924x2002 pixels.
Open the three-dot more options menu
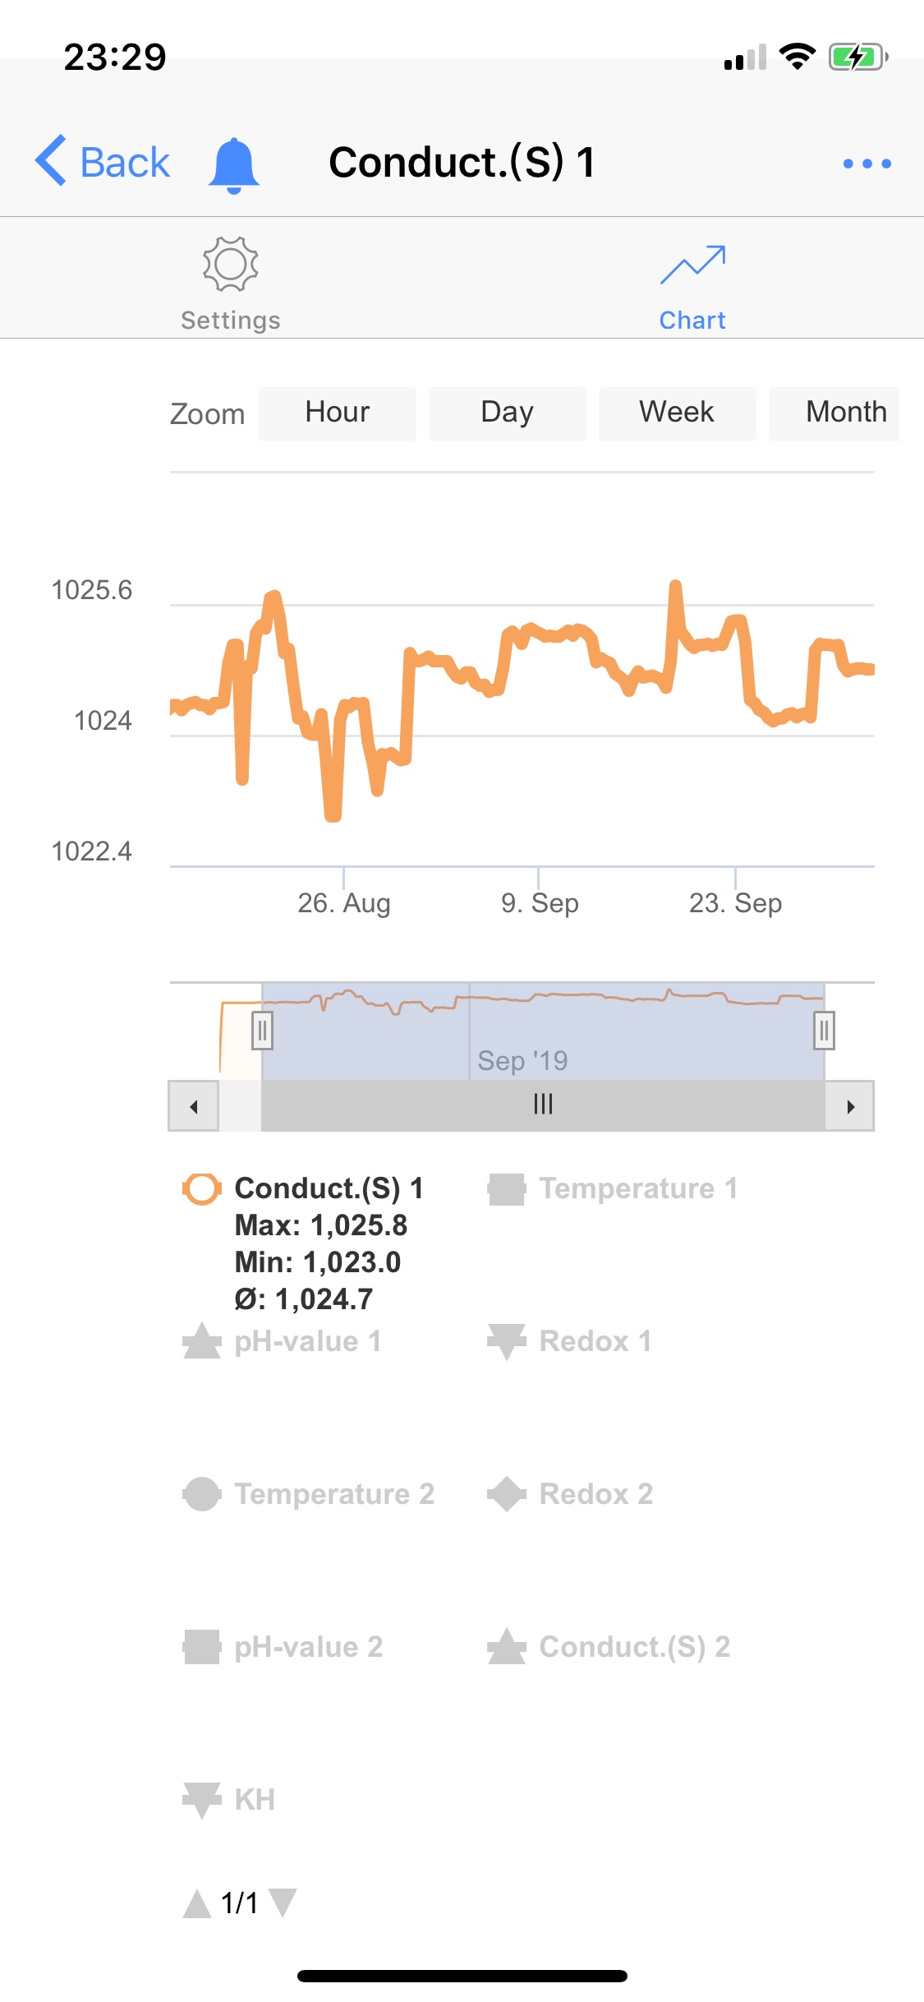pyautogui.click(x=867, y=164)
